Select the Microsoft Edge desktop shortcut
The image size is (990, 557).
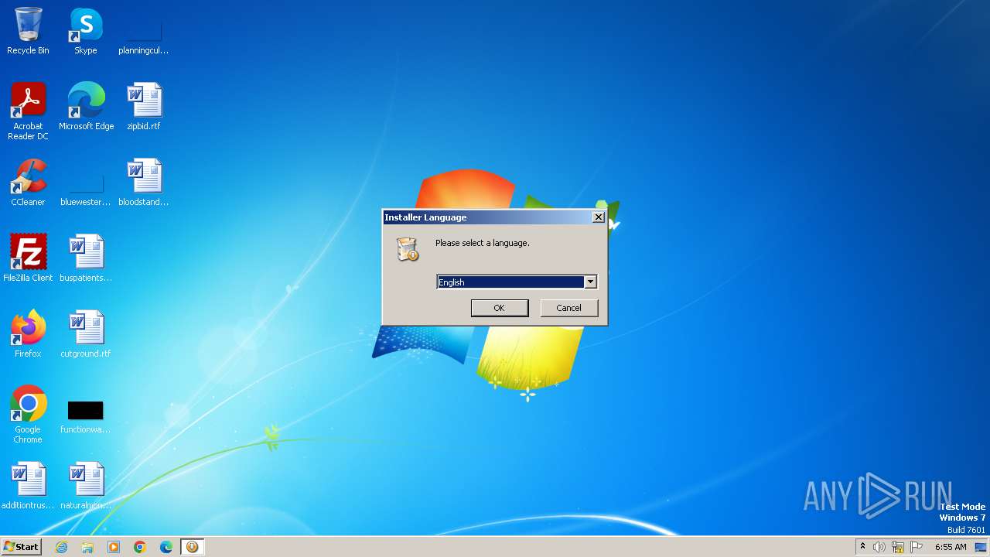[x=86, y=107]
